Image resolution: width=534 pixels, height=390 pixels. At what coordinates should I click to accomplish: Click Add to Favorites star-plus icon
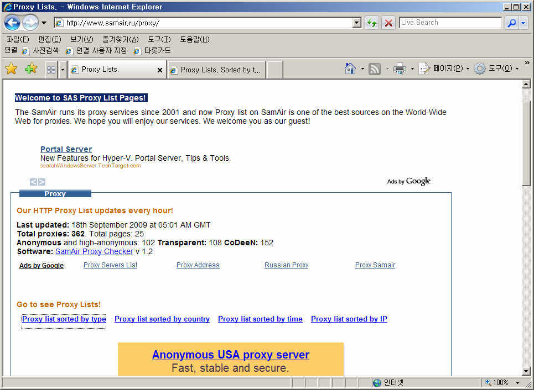30,68
